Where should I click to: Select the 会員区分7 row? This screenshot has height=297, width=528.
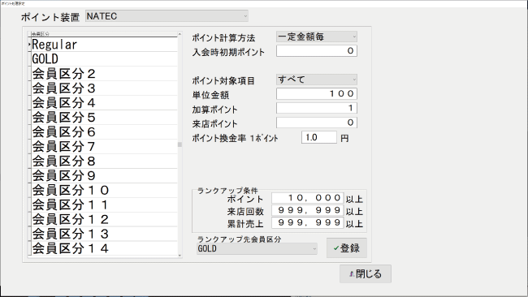pyautogui.click(x=105, y=147)
